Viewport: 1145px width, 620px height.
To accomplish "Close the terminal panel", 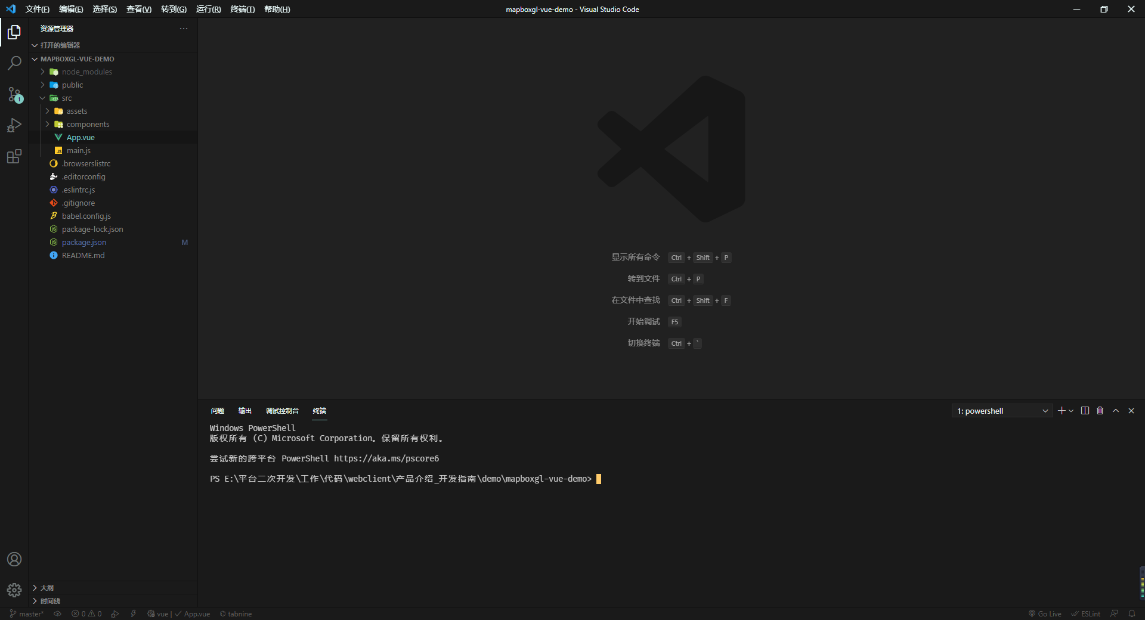I will [x=1131, y=411].
